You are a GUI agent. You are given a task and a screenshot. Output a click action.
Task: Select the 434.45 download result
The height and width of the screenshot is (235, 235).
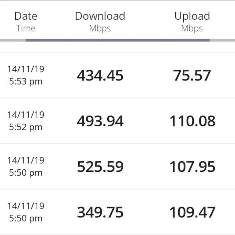tap(100, 75)
